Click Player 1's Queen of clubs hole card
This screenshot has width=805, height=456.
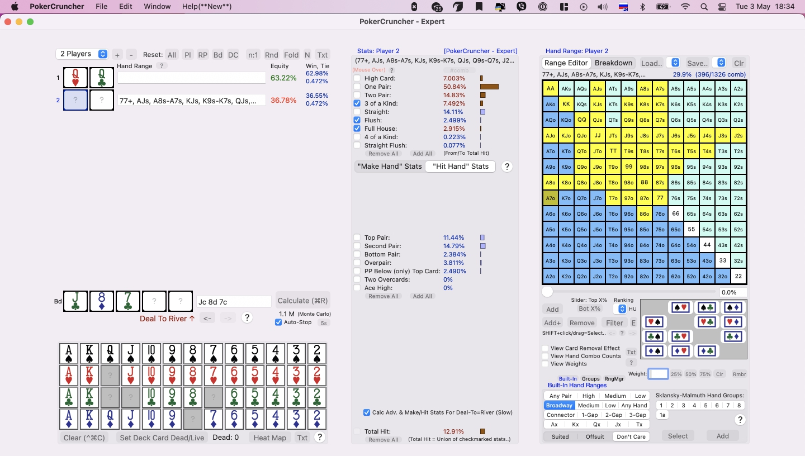(x=102, y=78)
